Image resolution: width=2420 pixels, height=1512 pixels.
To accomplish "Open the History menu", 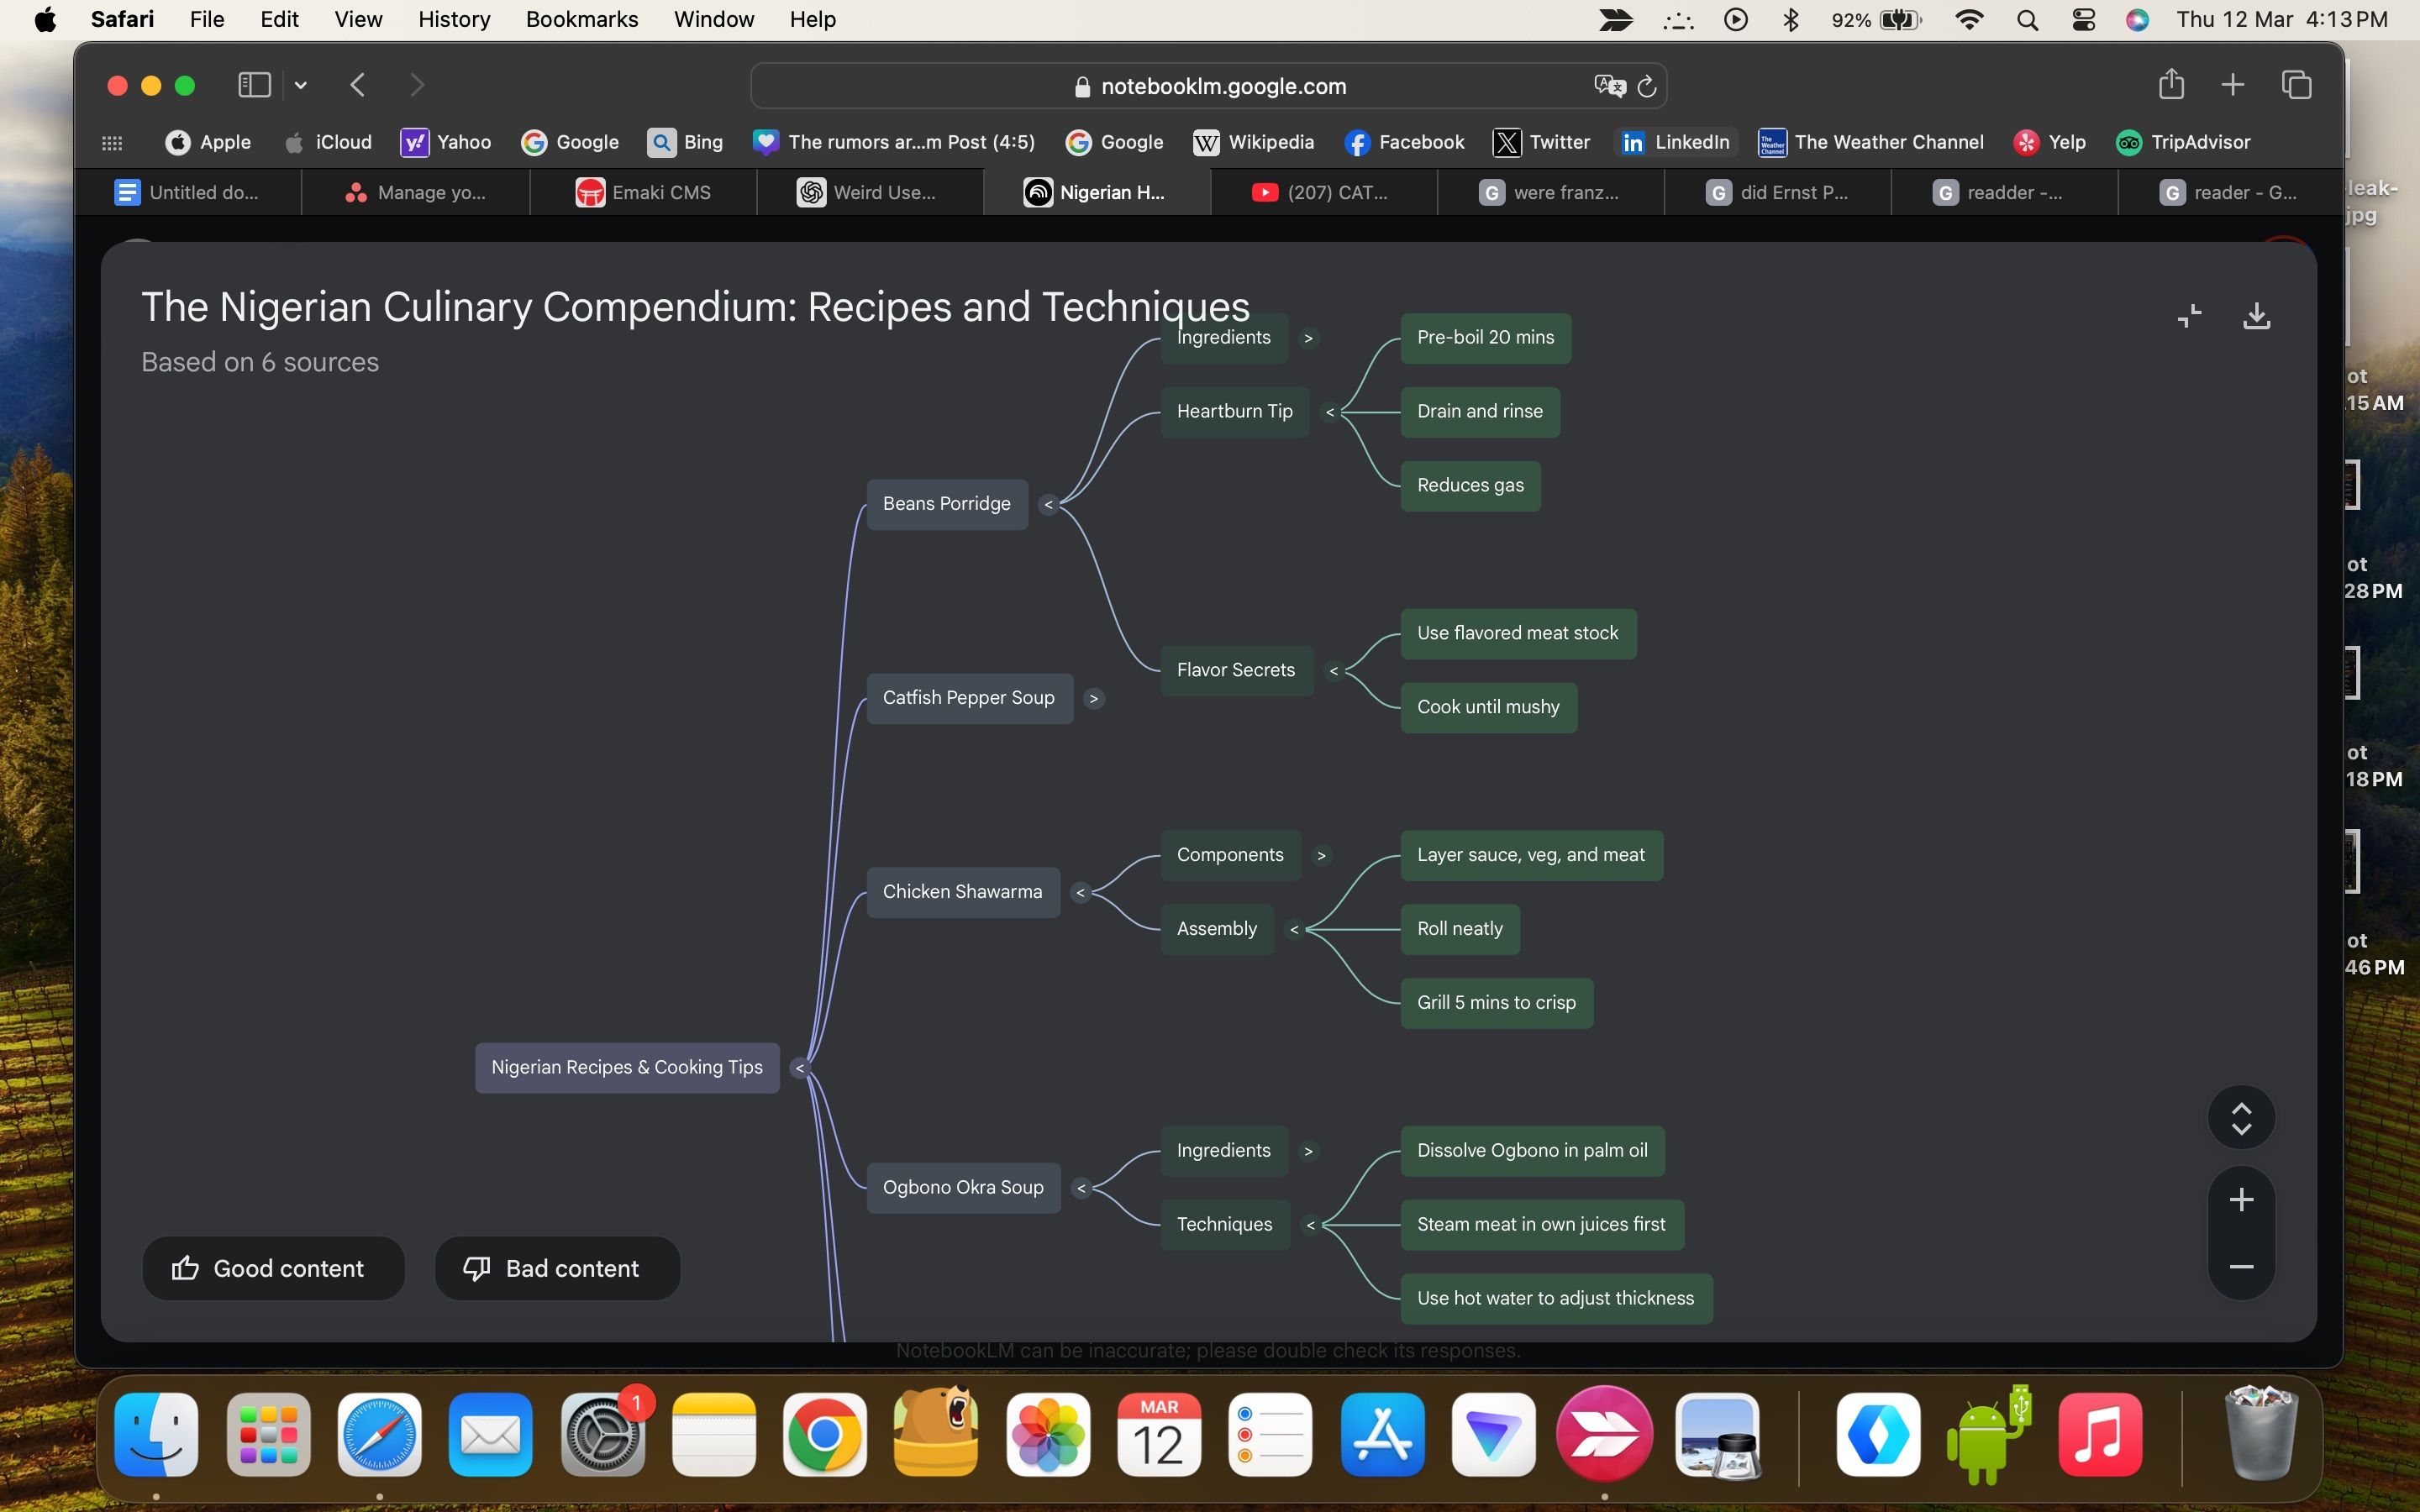I will (x=454, y=20).
